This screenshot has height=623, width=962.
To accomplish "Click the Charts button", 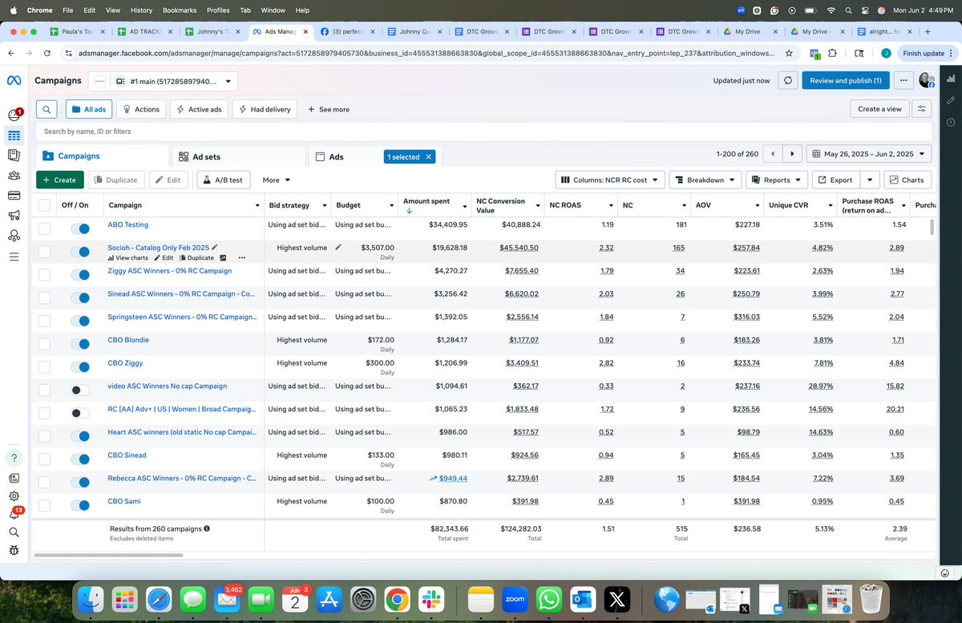I will click(x=907, y=180).
